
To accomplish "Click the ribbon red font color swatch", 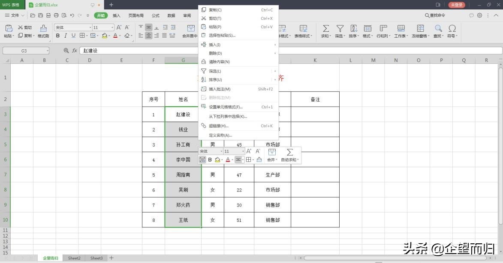I will (115, 36).
